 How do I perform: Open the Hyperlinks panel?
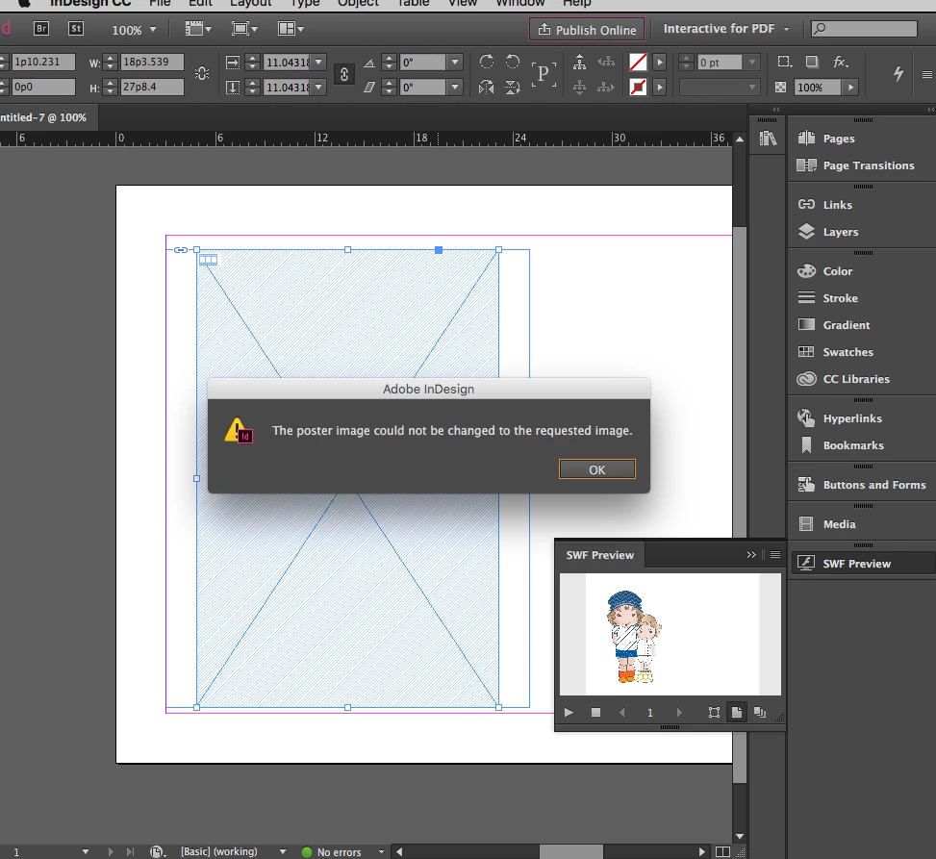pyautogui.click(x=840, y=417)
